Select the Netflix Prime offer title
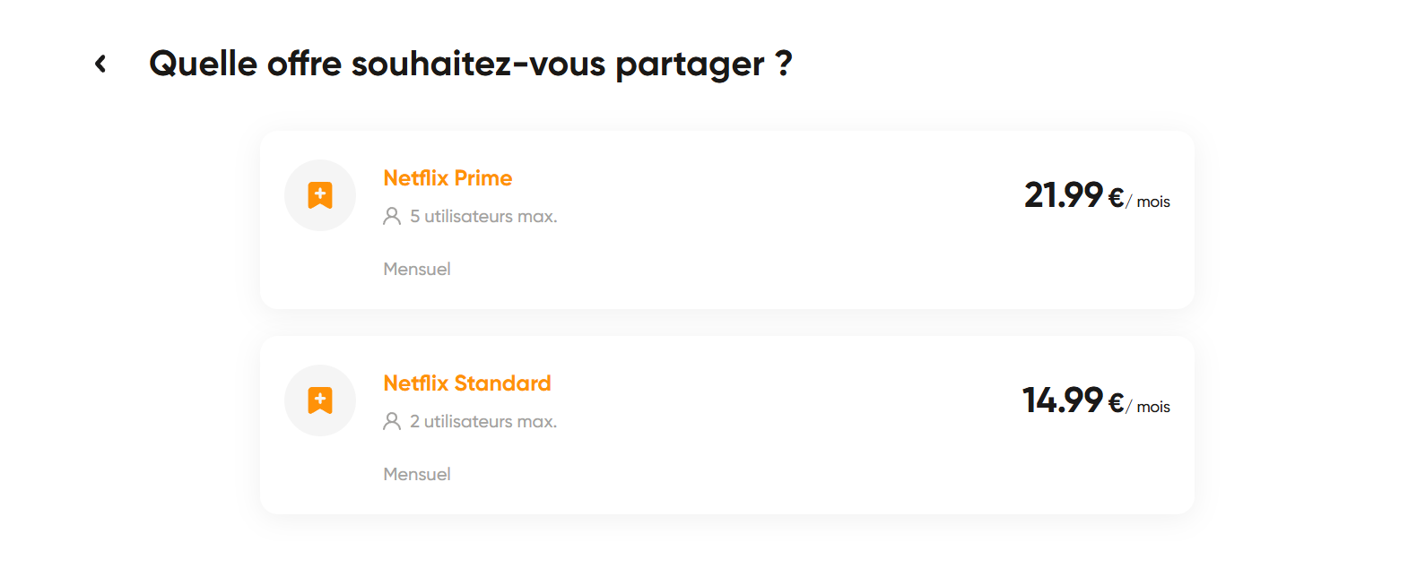The width and height of the screenshot is (1417, 568). [448, 178]
